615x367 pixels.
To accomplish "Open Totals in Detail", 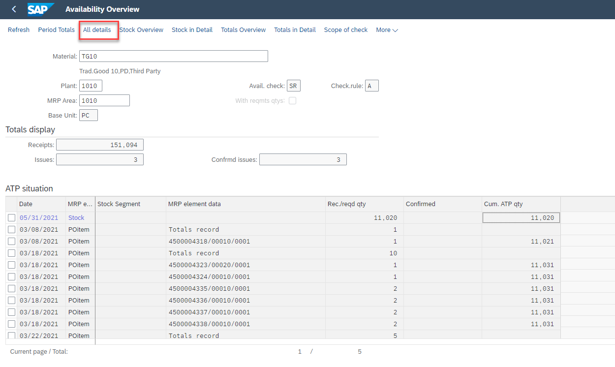I will [x=295, y=30].
